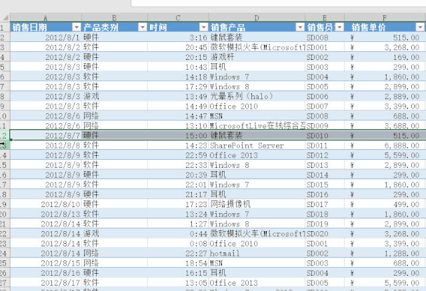Open the 销售员 filter dropdown
The height and width of the screenshot is (291, 426).
point(339,27)
